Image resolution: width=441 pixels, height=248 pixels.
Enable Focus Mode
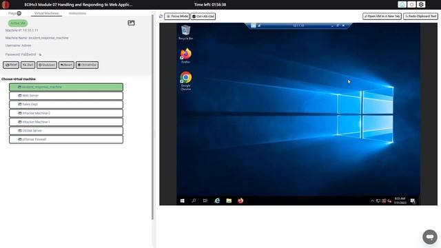tap(177, 17)
